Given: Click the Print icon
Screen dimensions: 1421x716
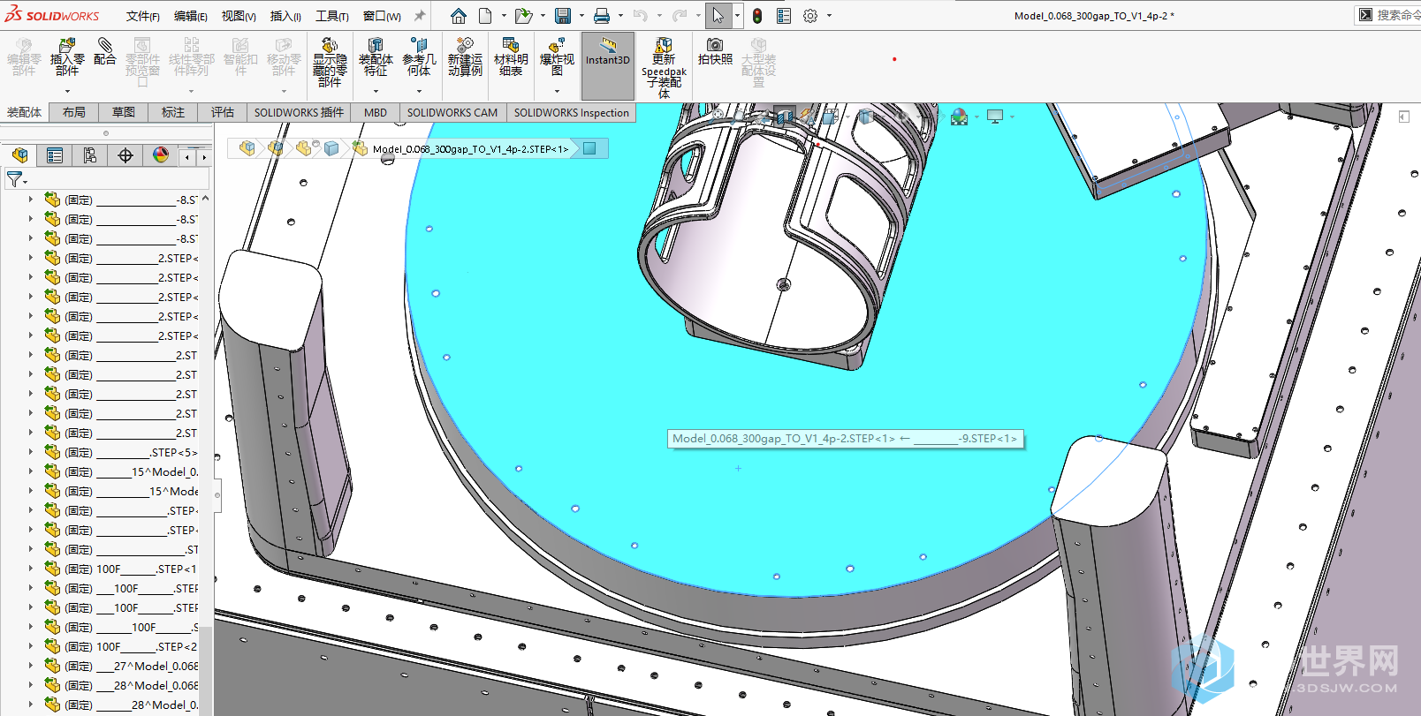Looking at the screenshot, I should tap(602, 16).
